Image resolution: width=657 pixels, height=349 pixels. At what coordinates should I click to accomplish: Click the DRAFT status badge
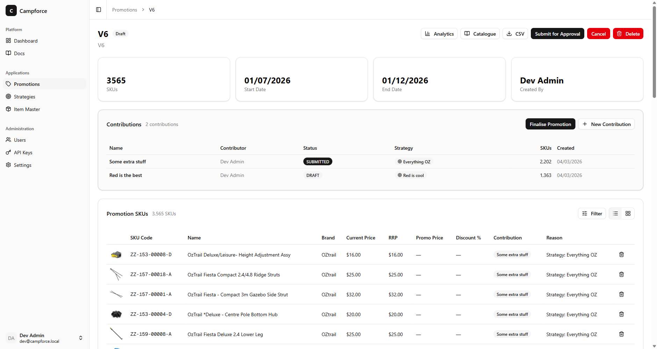[313, 175]
